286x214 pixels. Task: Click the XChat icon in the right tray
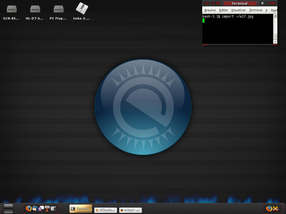pos(275,208)
